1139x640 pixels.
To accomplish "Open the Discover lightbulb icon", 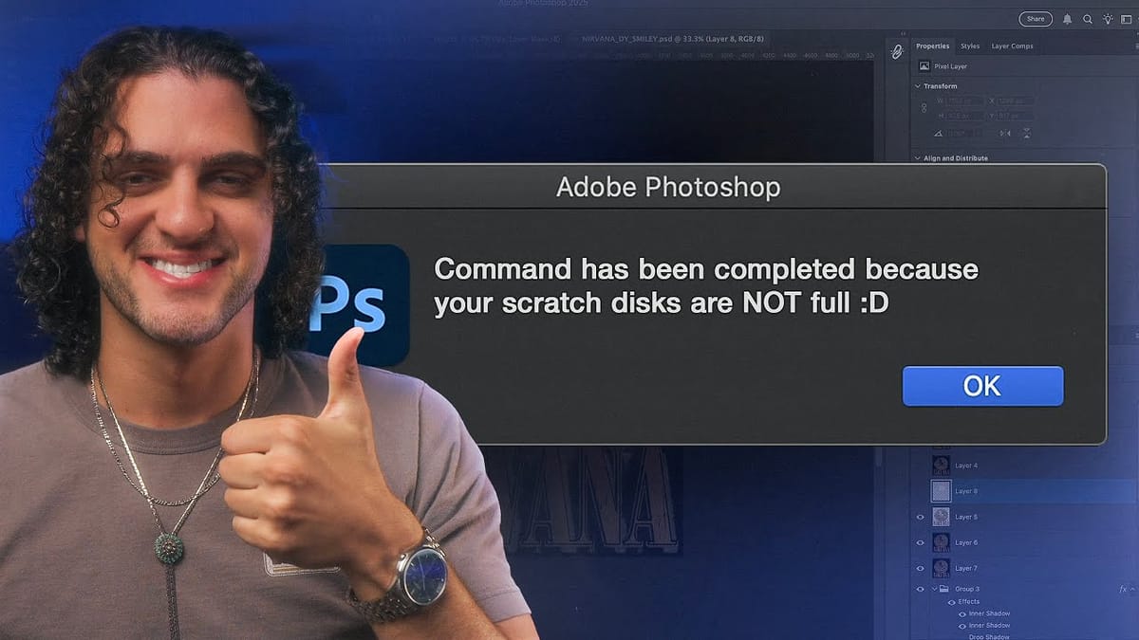I will 1108,19.
